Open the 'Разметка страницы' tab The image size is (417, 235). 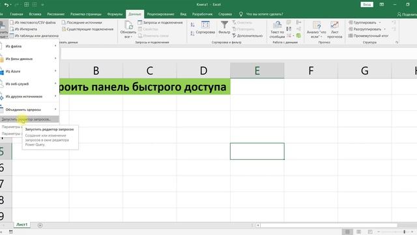tap(85, 14)
